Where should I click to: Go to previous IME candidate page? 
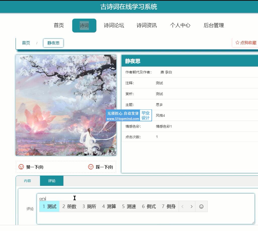pyautogui.click(x=182, y=207)
